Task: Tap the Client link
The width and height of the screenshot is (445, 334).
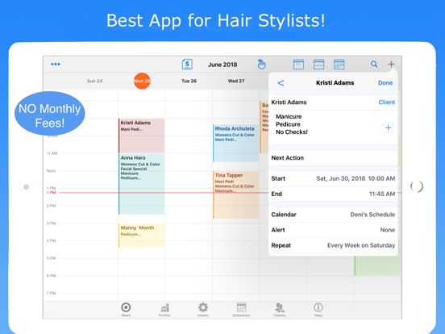Action: [x=386, y=102]
